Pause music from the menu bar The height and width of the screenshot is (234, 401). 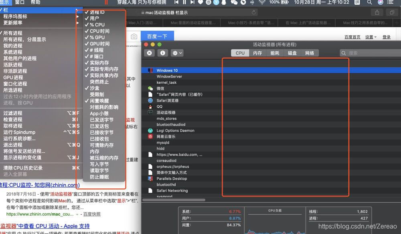(x=184, y=2)
